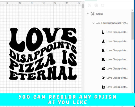
Task: Click the Ungroup icon above the layers panel
Action: (89, 5)
